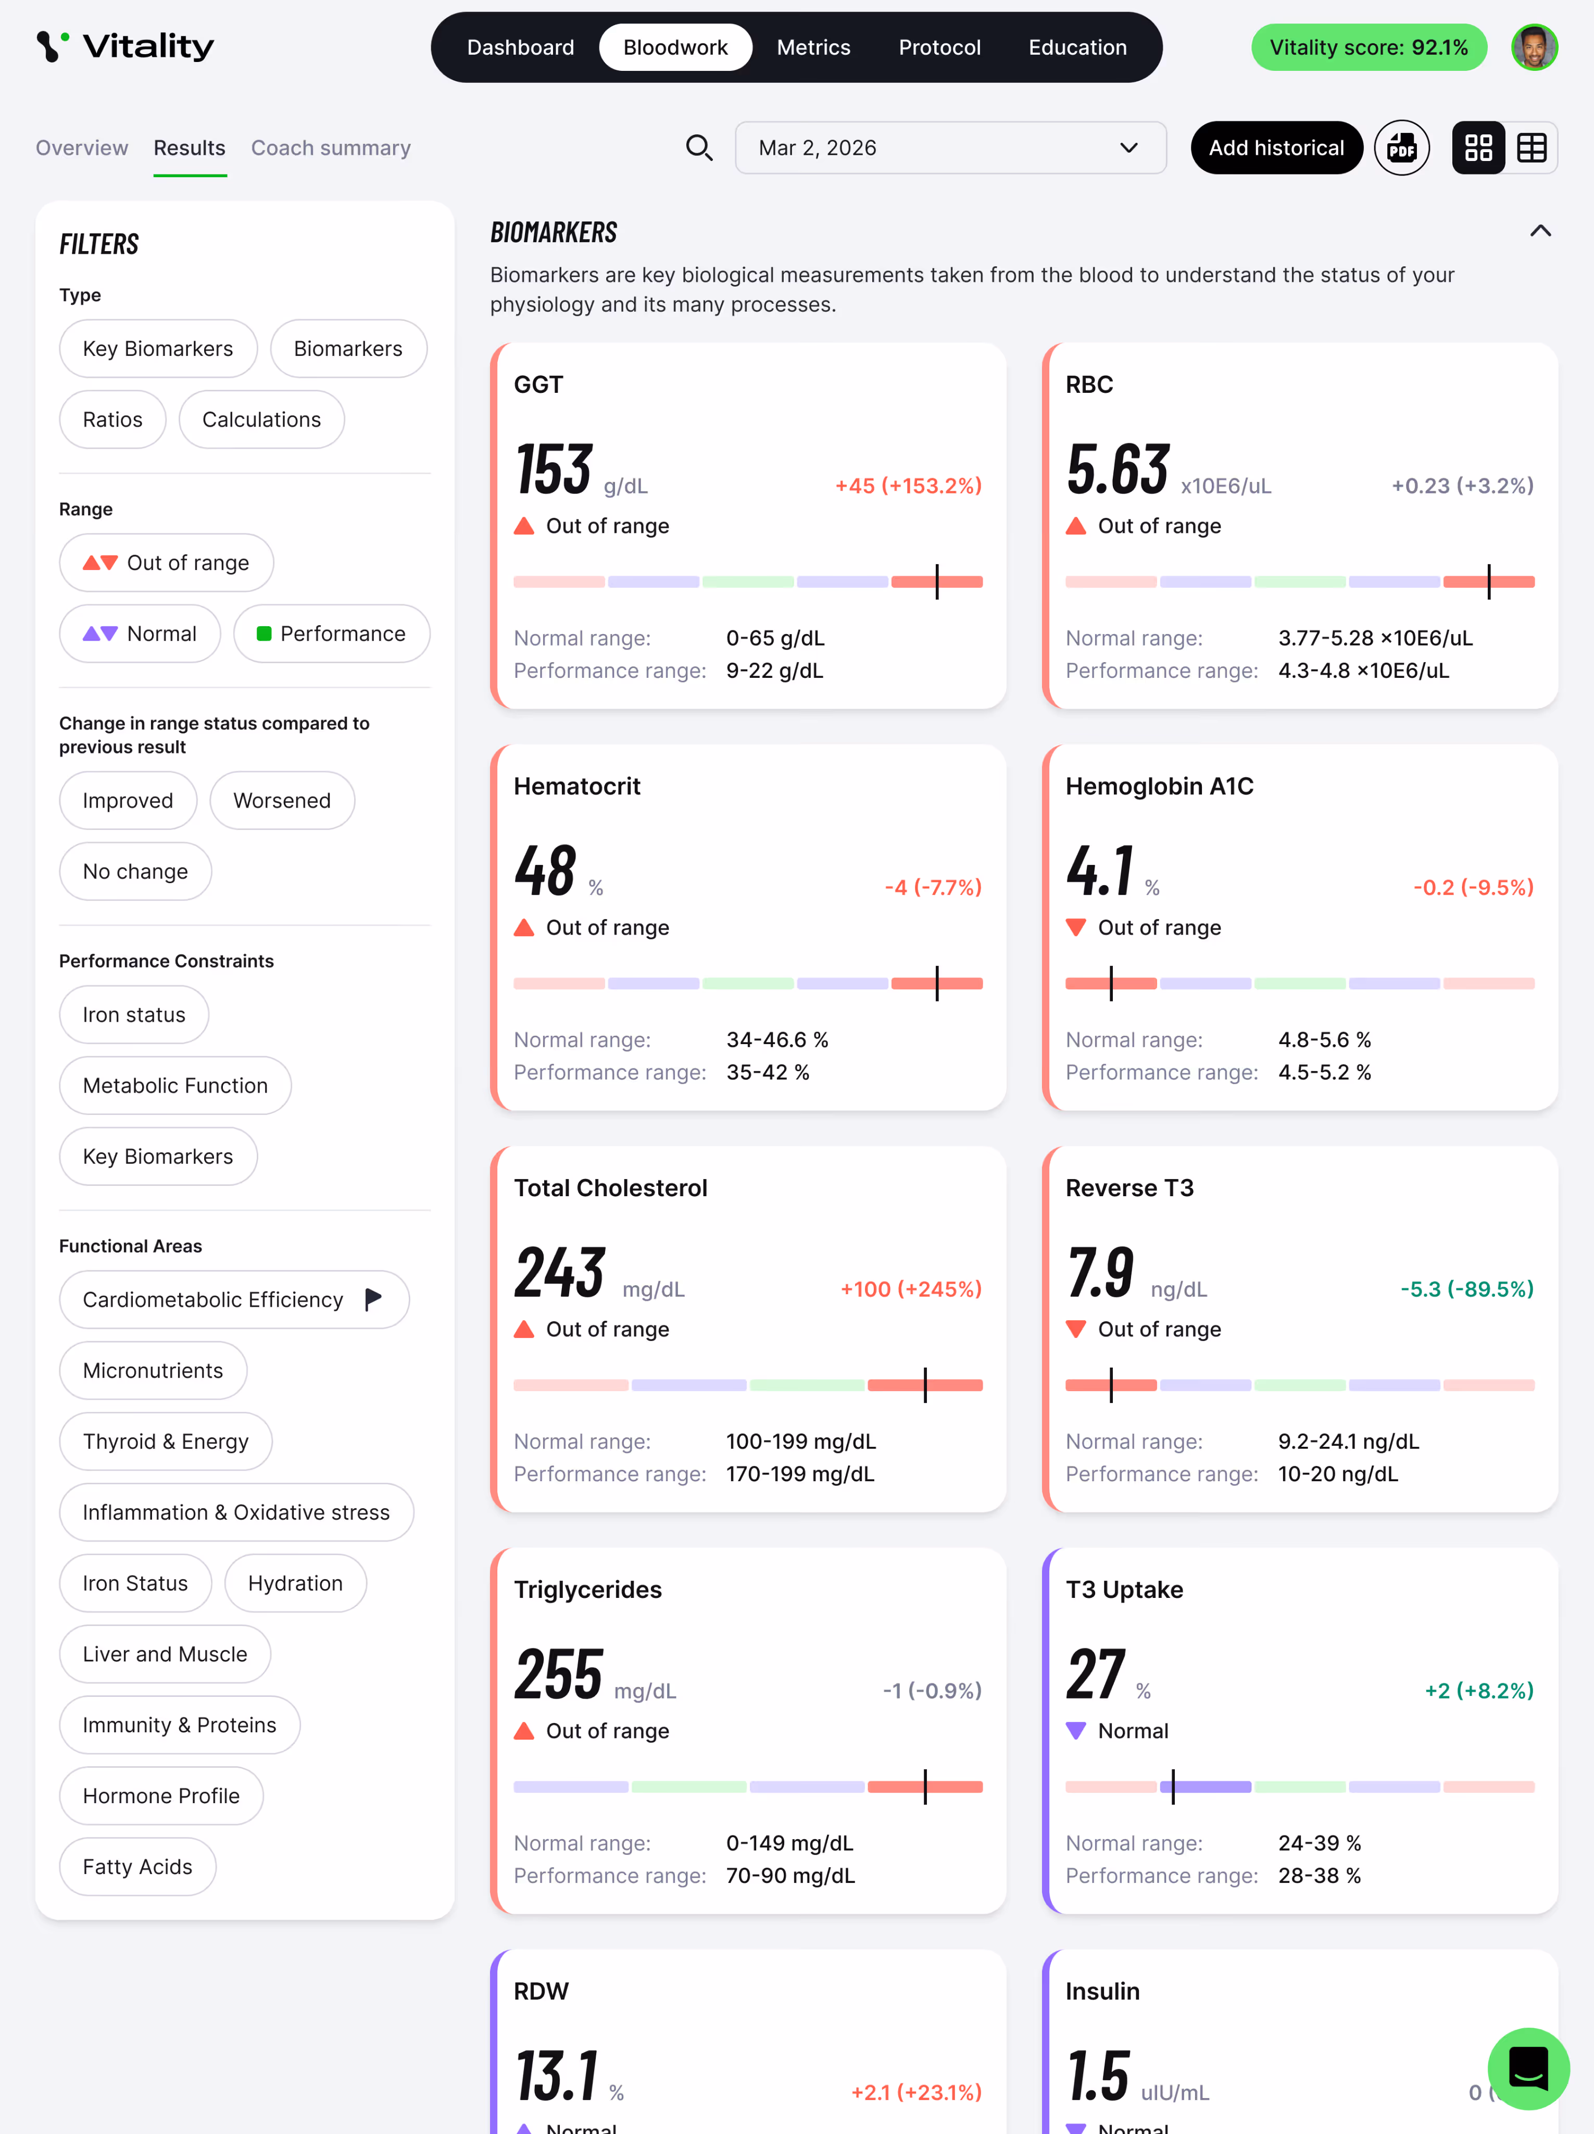Screen dimensions: 1594x2134
Task: Click the Vitality logo
Action: click(x=125, y=46)
